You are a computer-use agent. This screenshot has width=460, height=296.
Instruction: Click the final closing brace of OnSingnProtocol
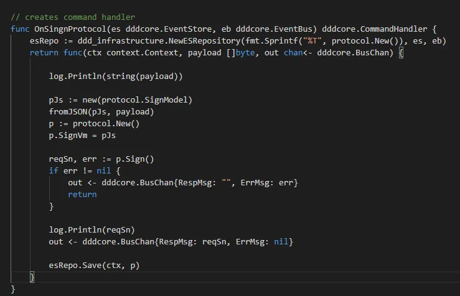click(13, 289)
